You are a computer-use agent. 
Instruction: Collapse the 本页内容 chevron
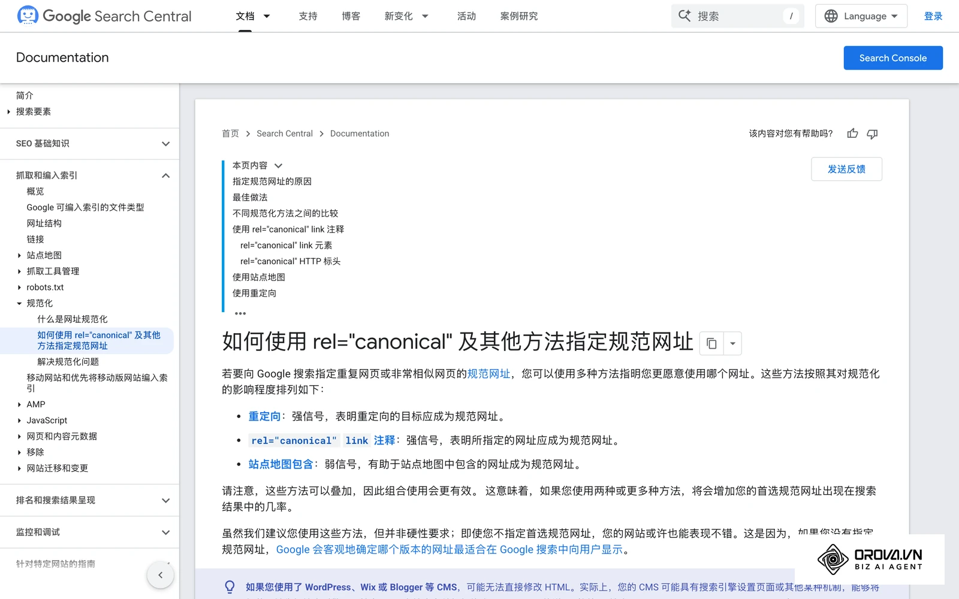[x=278, y=166]
